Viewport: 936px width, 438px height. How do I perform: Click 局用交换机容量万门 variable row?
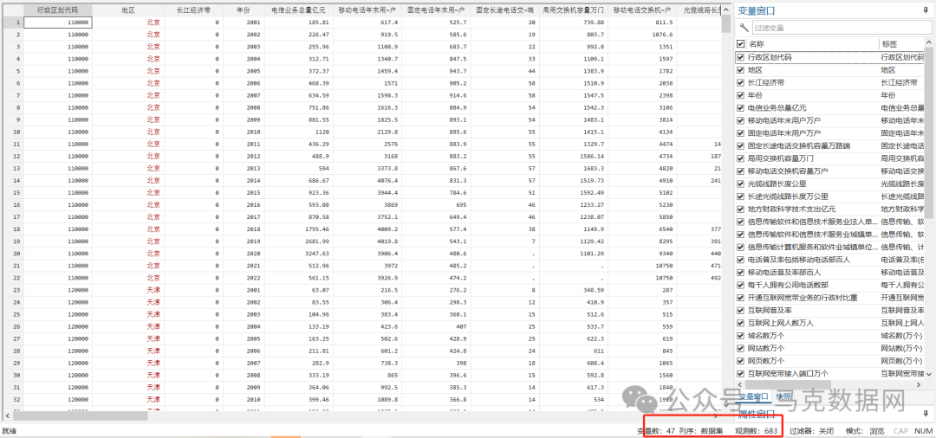point(831,158)
